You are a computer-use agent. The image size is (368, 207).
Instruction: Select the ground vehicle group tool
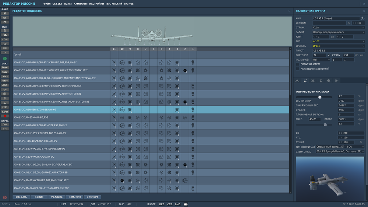(x=5, y=81)
